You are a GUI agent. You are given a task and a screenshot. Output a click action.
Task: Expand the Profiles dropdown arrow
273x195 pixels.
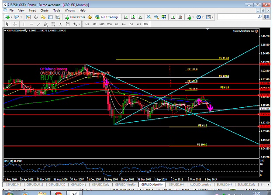coord(21,17)
